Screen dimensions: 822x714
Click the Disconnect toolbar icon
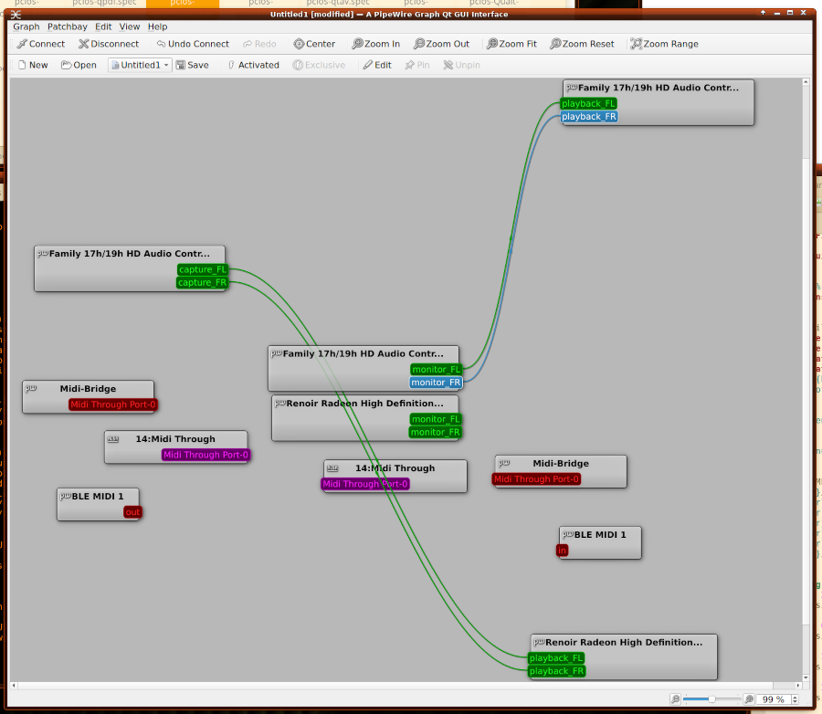pos(108,44)
